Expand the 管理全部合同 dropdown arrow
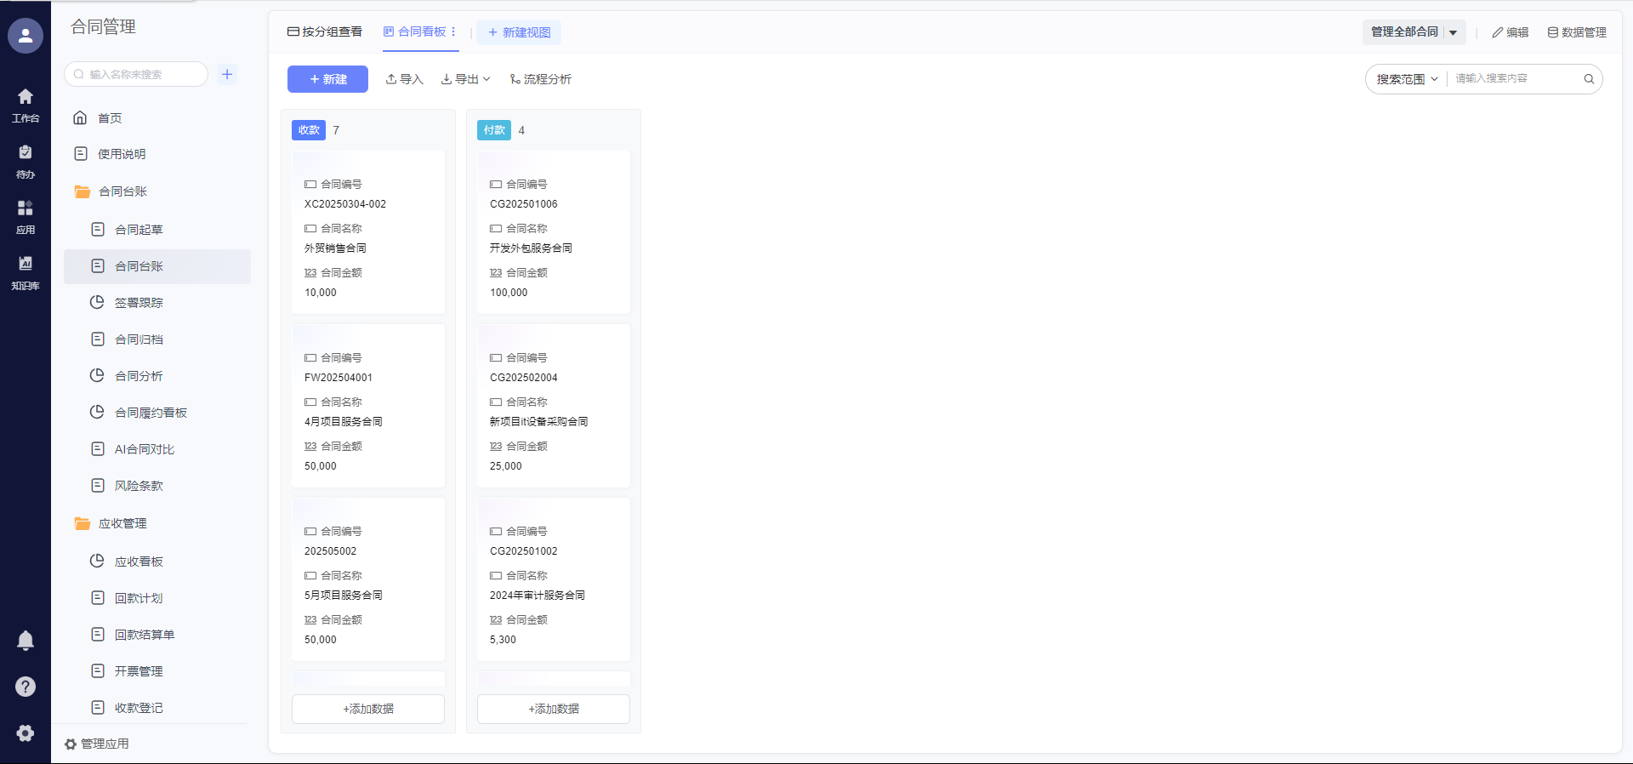The height and width of the screenshot is (764, 1633). [1454, 32]
